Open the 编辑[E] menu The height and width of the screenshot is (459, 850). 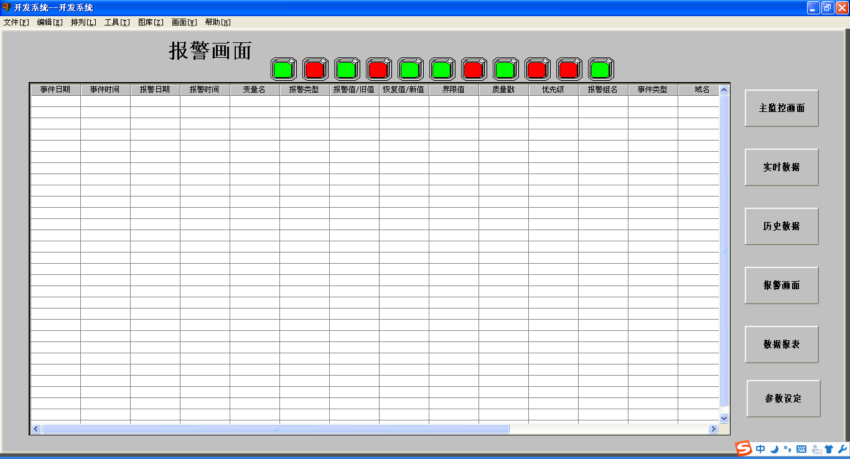[50, 22]
